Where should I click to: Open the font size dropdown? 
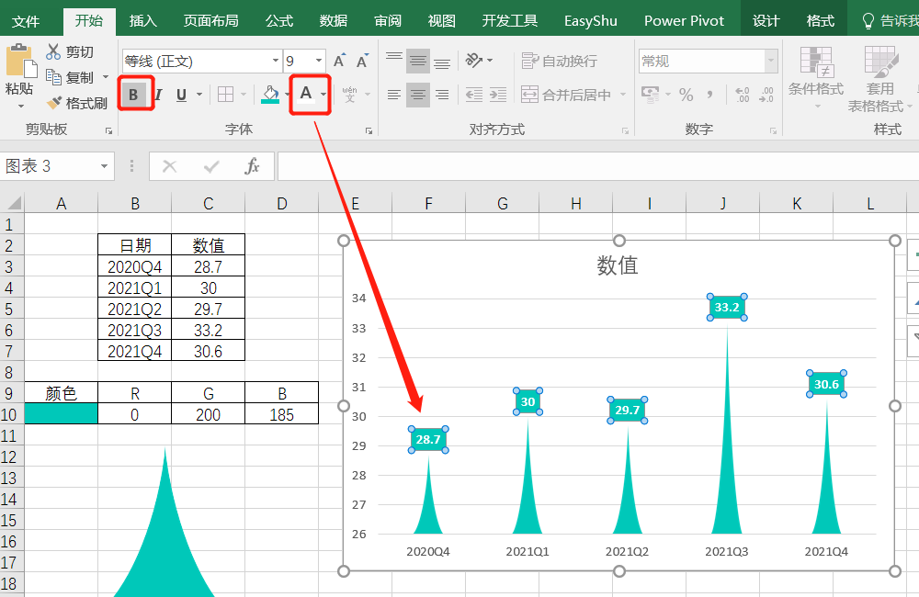tap(319, 61)
